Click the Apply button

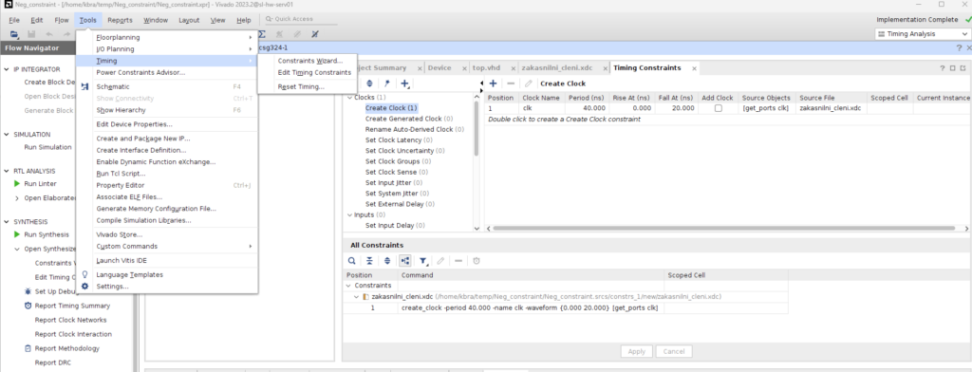[x=637, y=351]
